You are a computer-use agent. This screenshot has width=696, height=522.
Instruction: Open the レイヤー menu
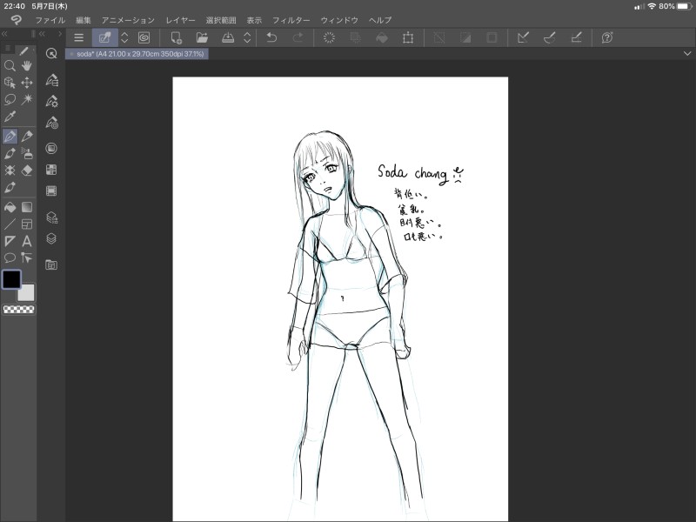pyautogui.click(x=180, y=20)
